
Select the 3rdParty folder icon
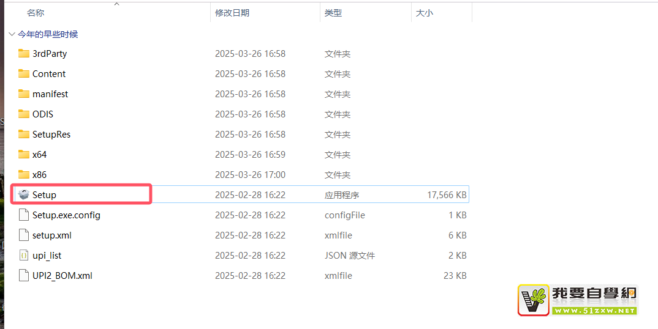point(24,53)
